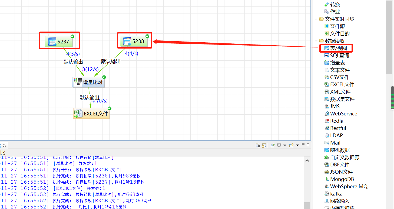Click the Mail palette icon
The height and width of the screenshot is (209, 394).
coord(327,143)
